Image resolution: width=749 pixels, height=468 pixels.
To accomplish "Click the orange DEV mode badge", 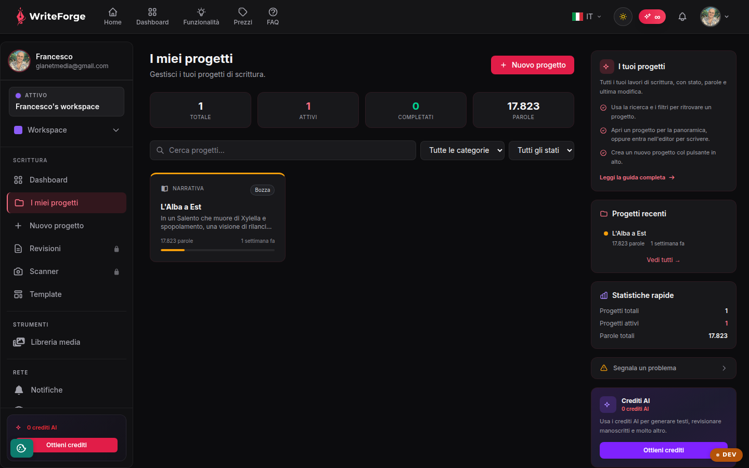I will (x=726, y=454).
